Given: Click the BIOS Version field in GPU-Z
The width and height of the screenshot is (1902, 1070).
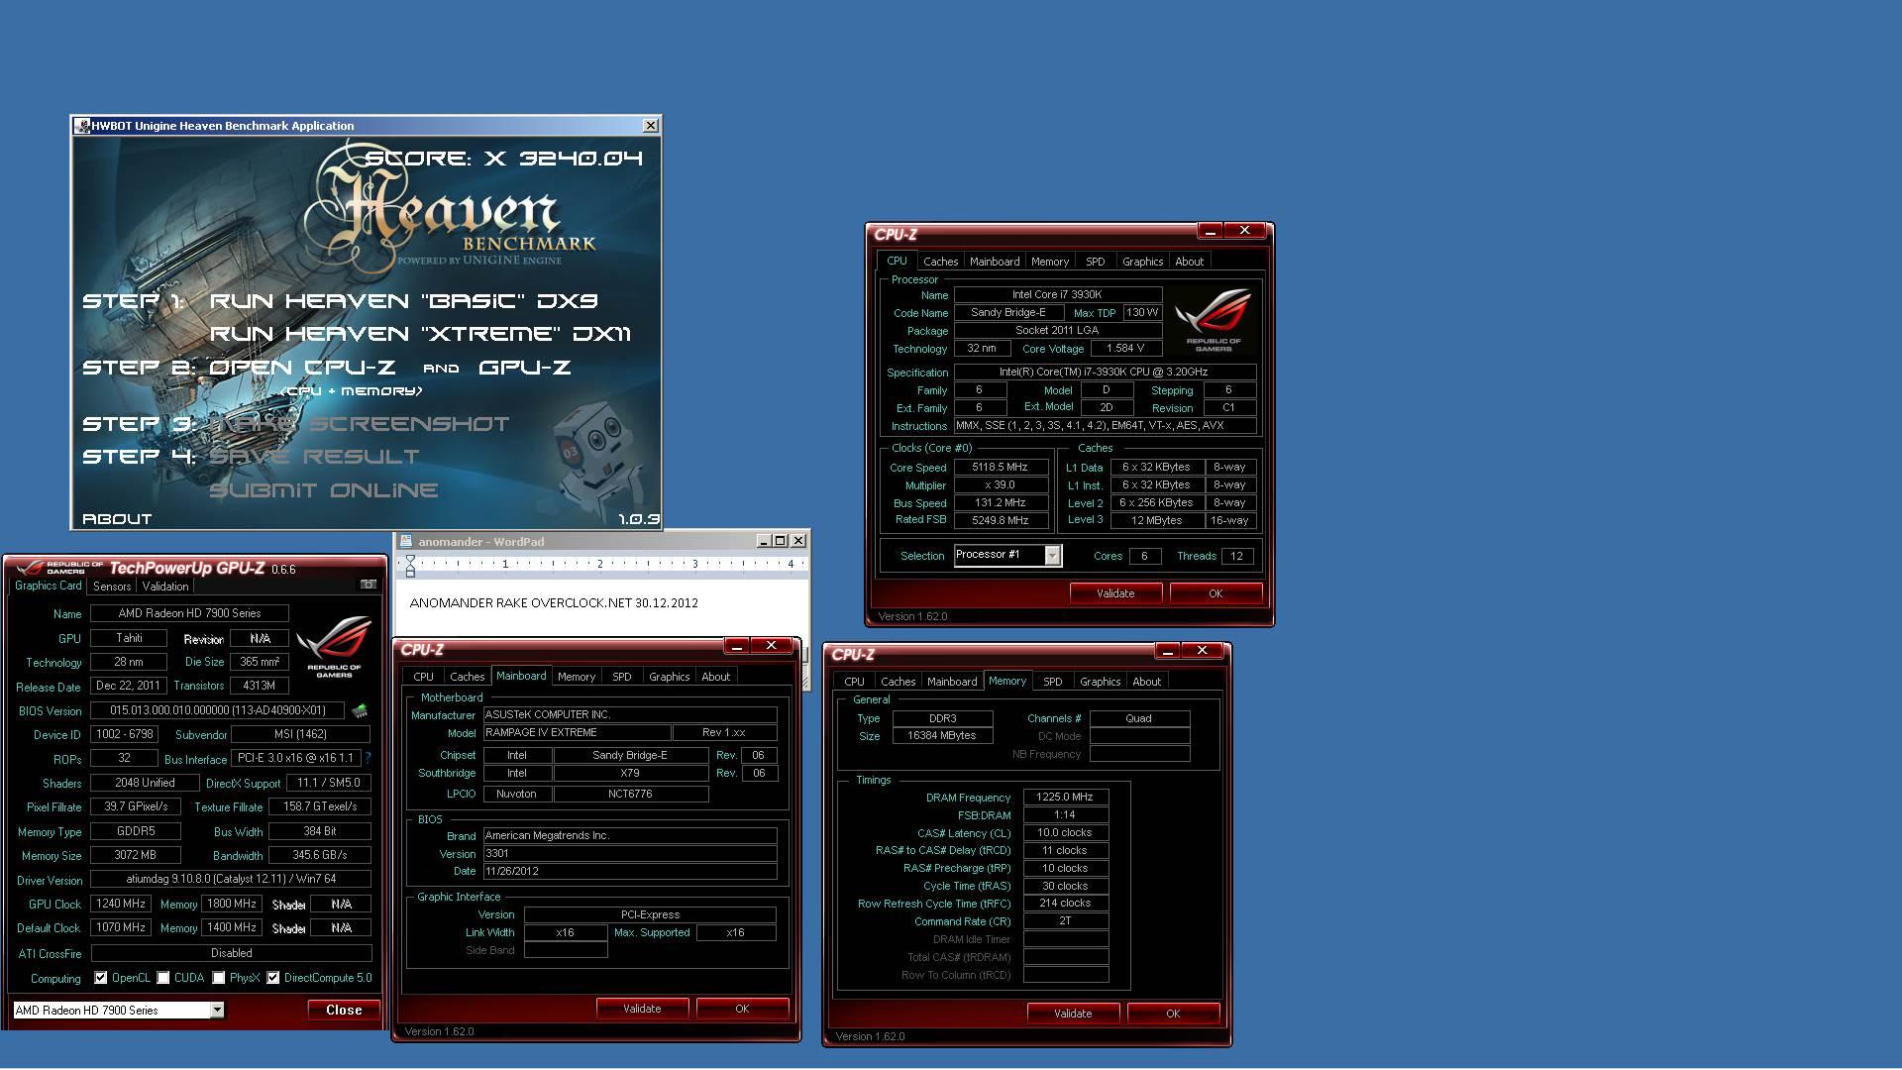Looking at the screenshot, I should (217, 710).
